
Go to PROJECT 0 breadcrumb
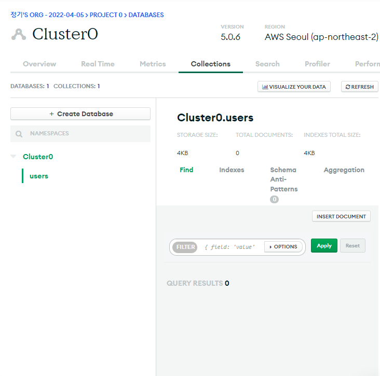point(106,15)
